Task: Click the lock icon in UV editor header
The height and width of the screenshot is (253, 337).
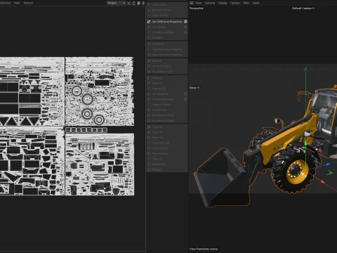Action: click(x=133, y=3)
